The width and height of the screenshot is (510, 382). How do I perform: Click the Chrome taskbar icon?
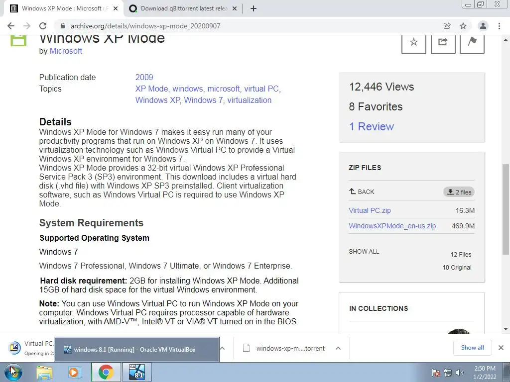(106, 372)
